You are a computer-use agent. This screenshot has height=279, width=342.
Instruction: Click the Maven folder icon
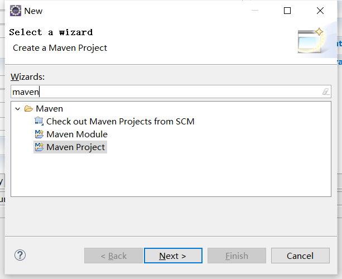[29, 109]
